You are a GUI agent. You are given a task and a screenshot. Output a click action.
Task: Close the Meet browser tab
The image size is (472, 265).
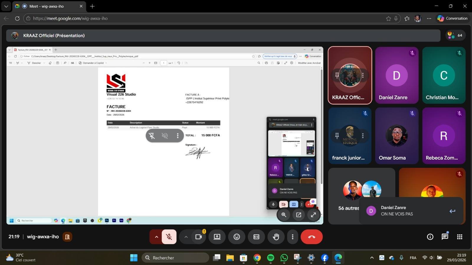81,6
